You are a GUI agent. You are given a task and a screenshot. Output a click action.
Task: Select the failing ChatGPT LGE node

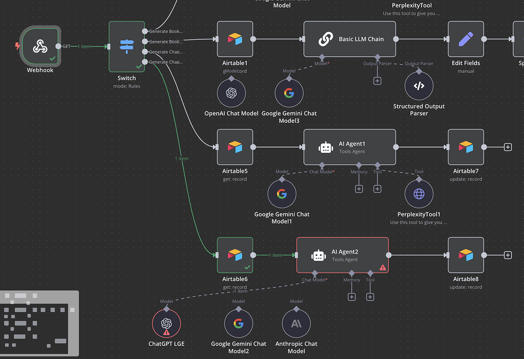pos(166,323)
